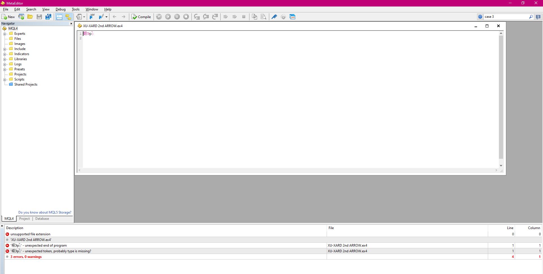The width and height of the screenshot is (543, 274).
Task: Open the Edit menu
Action: [x=17, y=9]
